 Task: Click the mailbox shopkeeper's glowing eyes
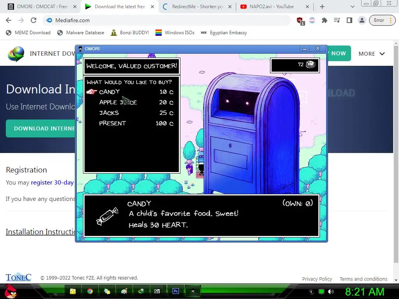pyautogui.click(x=237, y=102)
